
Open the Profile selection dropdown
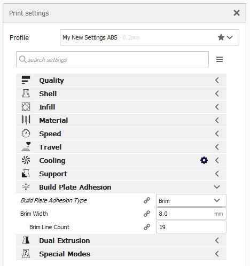point(150,37)
